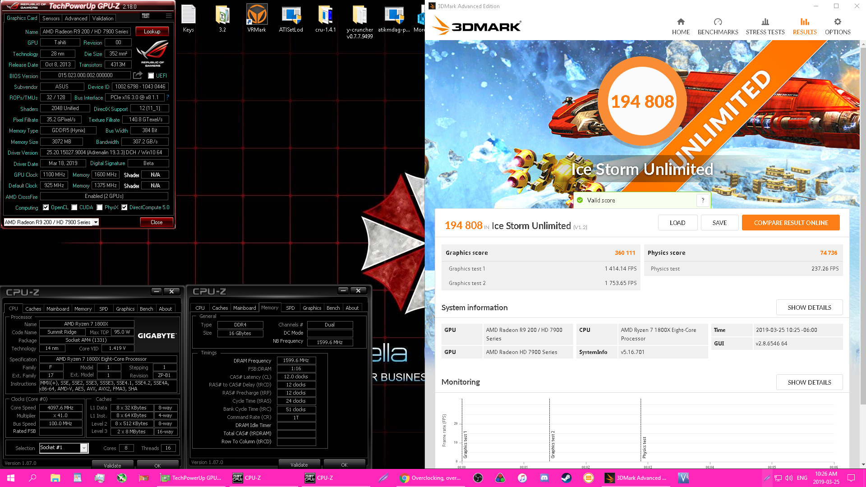Screen dimensions: 866x487
Task: Switch to the Advanced tab in GPU-Z
Action: click(x=76, y=18)
